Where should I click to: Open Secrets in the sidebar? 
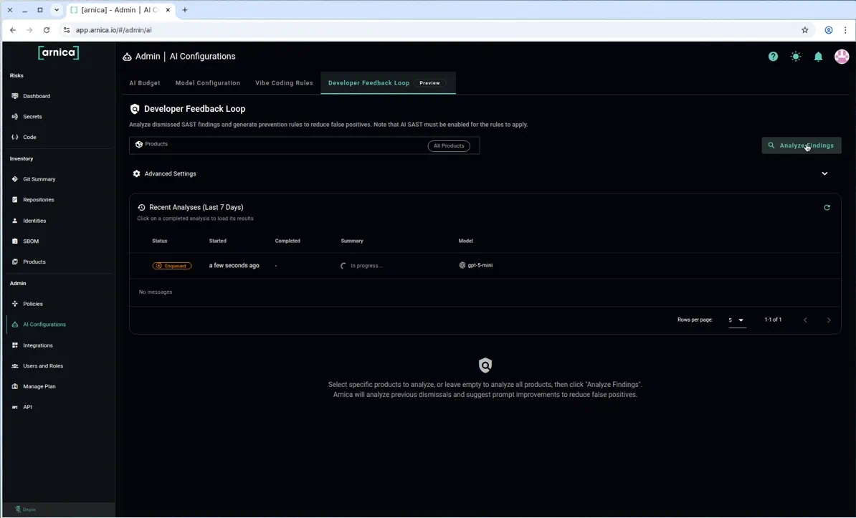pyautogui.click(x=32, y=117)
